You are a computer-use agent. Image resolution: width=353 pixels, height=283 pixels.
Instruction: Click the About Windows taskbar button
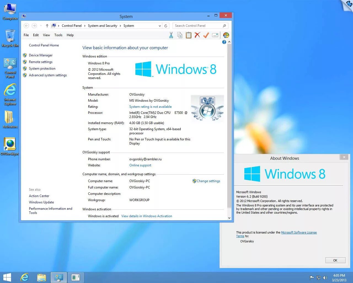tap(76, 277)
